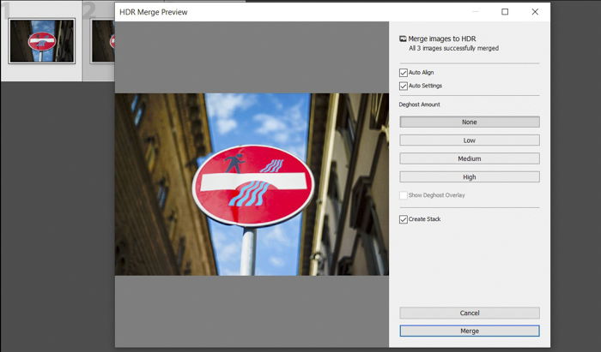Viewport: 601px width, 352px height.
Task: Select Medium deghost amount
Action: pos(470,158)
